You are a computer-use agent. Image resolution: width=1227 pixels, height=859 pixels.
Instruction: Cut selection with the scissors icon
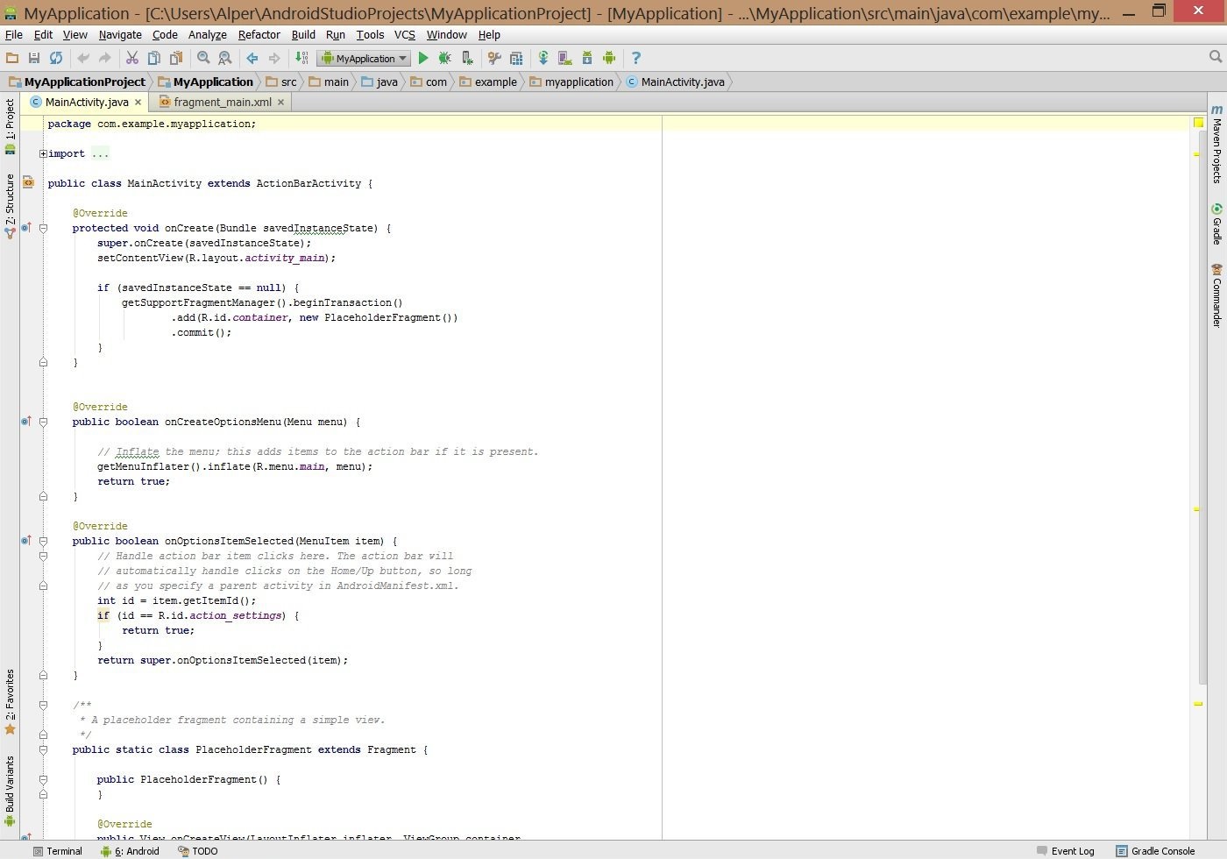[x=132, y=58]
